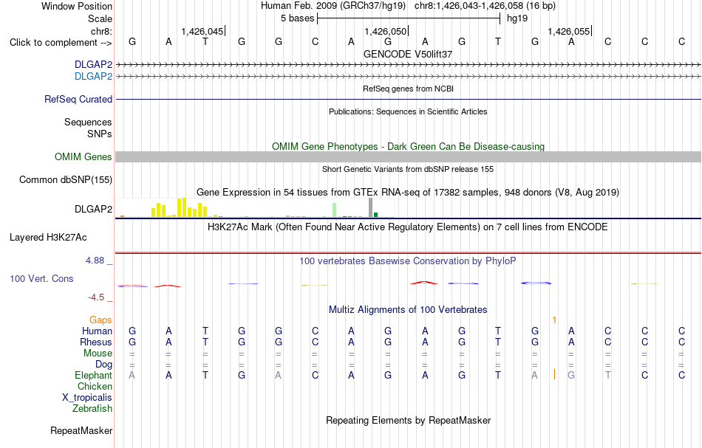Click the Common dbSNP(155) track label

[x=65, y=180]
